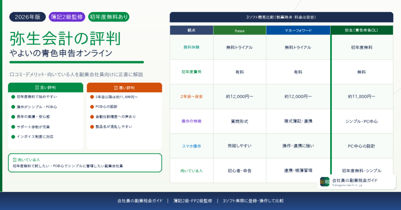Click the 完結しやすい cell
Viewport: 401px width, 210px height.
239,146
